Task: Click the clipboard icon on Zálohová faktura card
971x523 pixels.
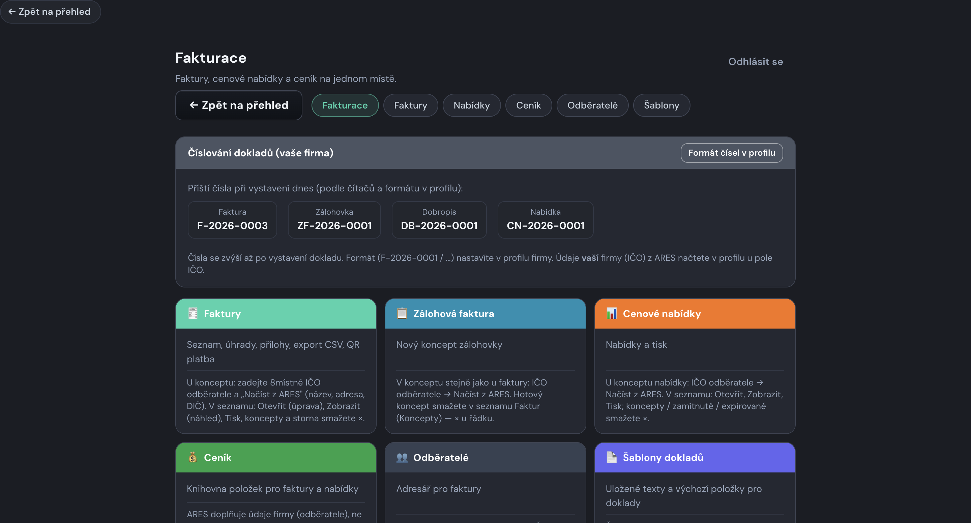Action: point(402,313)
